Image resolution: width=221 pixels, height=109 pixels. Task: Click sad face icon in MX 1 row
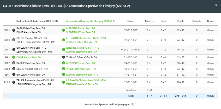tap(14, 82)
